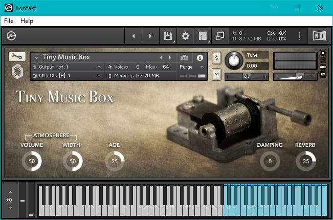
Task: Open the File menu
Action: pos(9,21)
